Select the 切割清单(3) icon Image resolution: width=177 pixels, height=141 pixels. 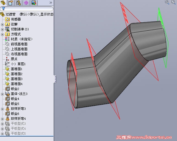point(7,29)
